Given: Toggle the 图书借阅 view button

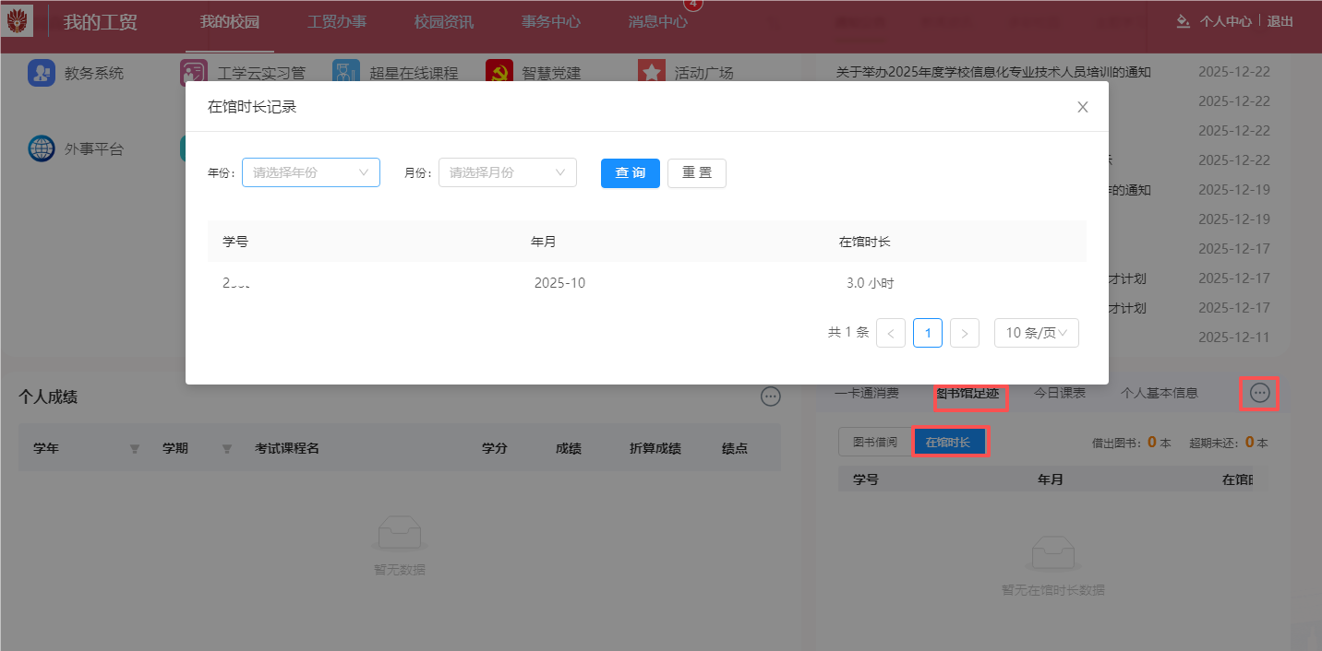Looking at the screenshot, I should (x=874, y=443).
